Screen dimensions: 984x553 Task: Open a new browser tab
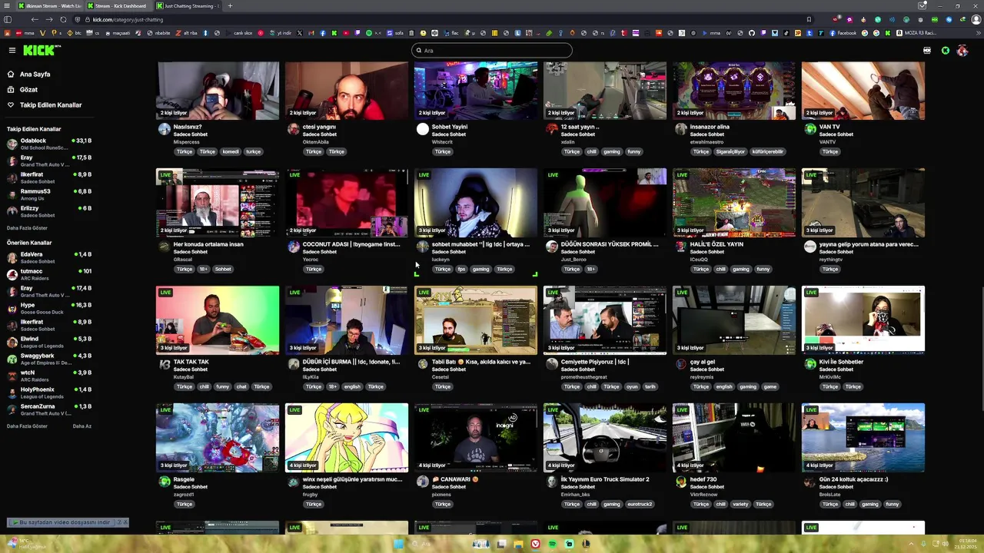point(230,5)
